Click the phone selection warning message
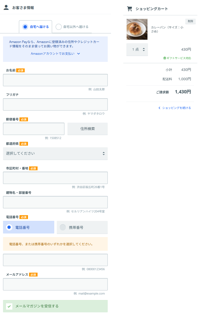Screen dimensions: 199x317 (x=55, y=244)
